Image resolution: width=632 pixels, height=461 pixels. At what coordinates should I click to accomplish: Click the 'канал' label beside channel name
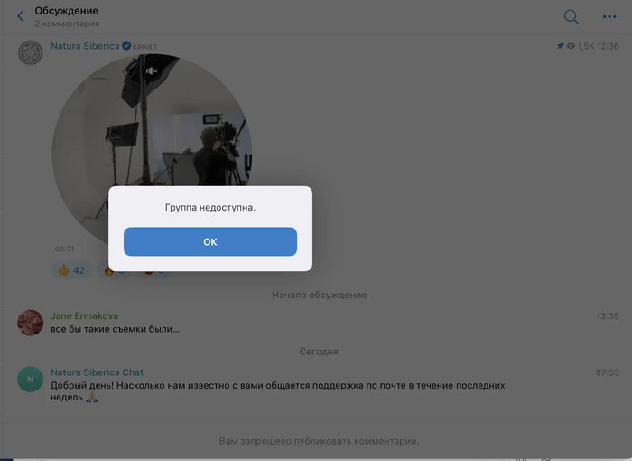point(144,46)
